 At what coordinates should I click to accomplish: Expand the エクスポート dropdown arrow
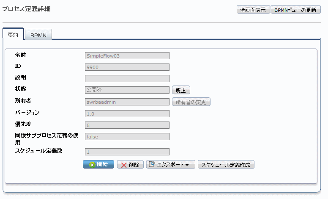187,165
